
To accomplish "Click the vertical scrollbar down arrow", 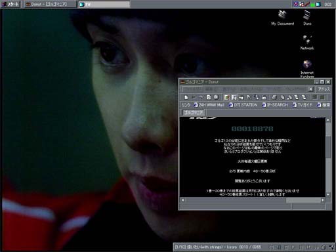I will (x=328, y=194).
